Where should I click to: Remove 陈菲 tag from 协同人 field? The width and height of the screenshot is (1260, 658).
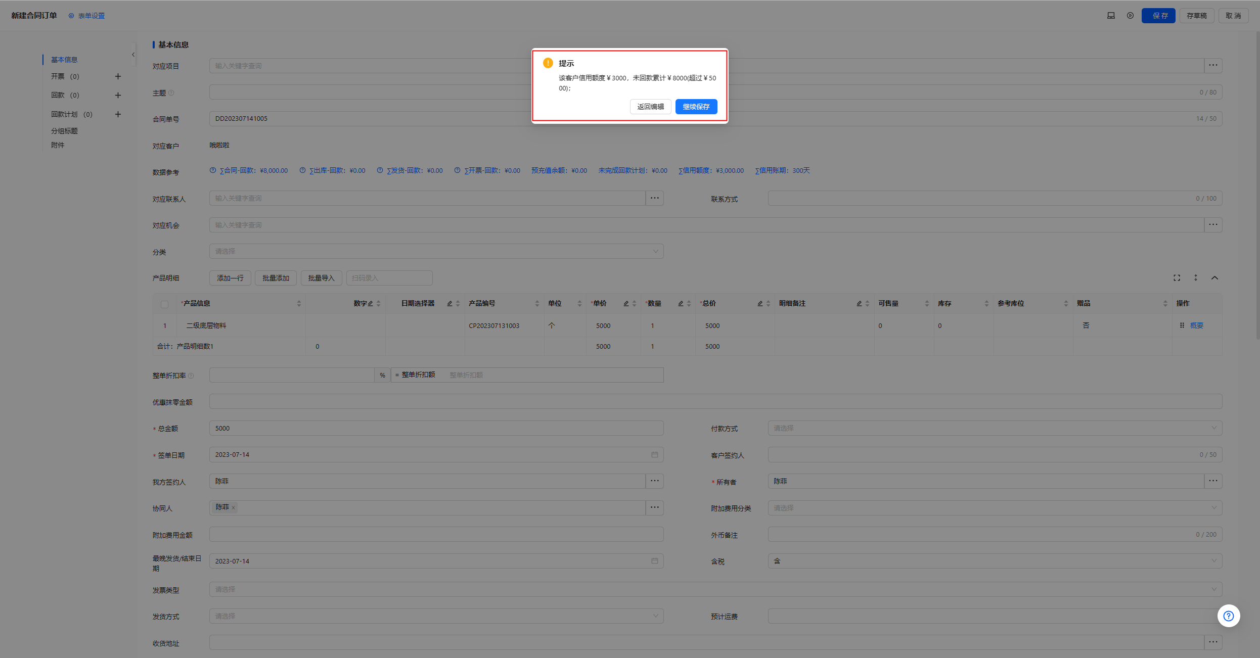234,508
